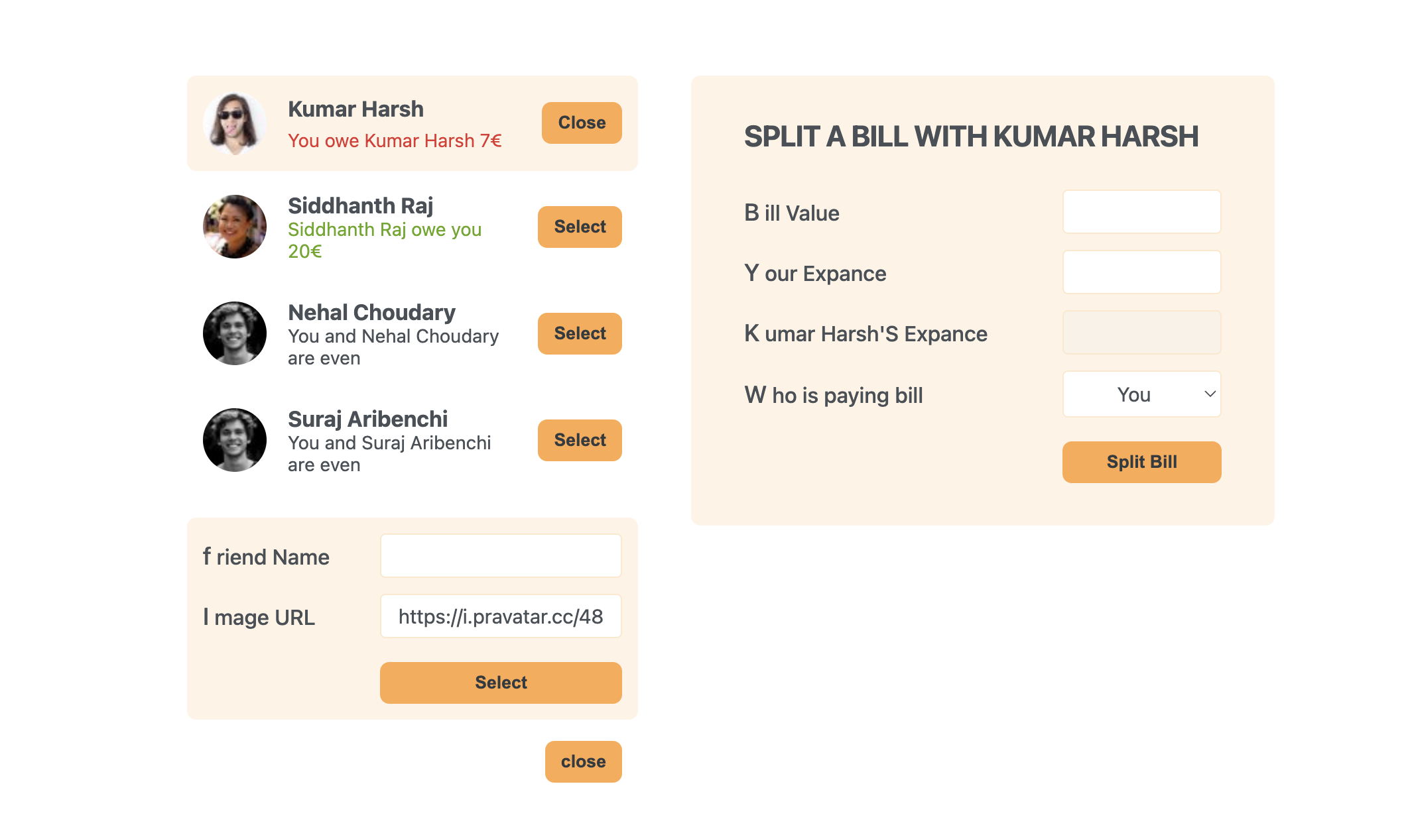
Task: Click the 'Split a bill with Kumar Harsh' heading
Action: point(971,137)
